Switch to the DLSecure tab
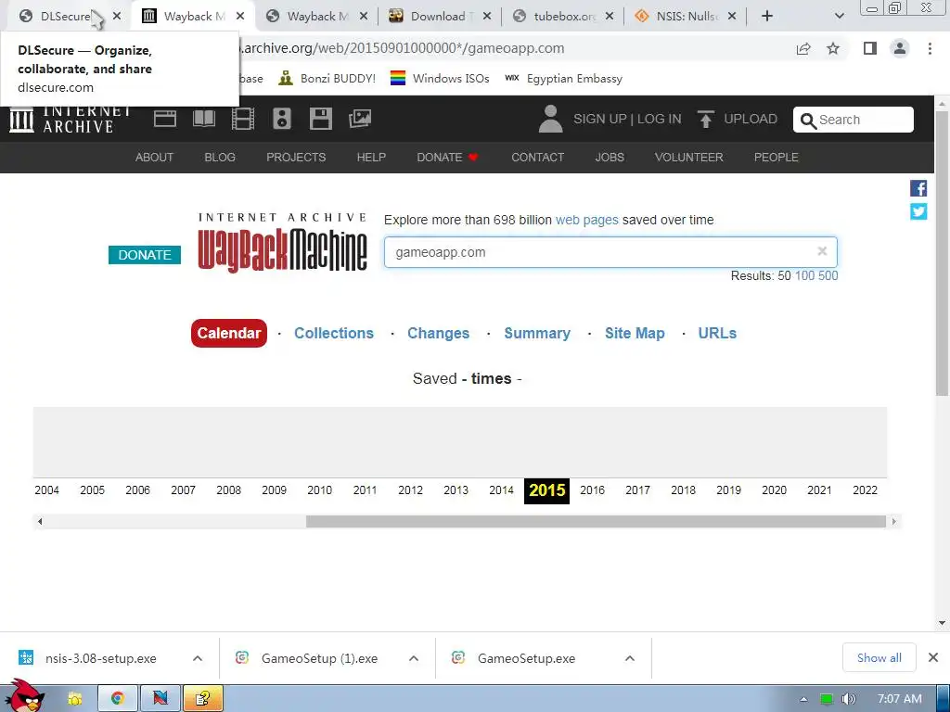The width and height of the screenshot is (950, 712). click(x=65, y=17)
